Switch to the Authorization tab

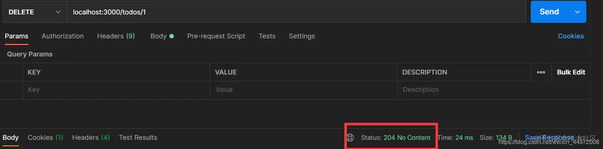(63, 36)
